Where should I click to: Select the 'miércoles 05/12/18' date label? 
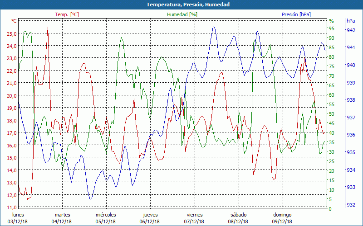coord(106,218)
